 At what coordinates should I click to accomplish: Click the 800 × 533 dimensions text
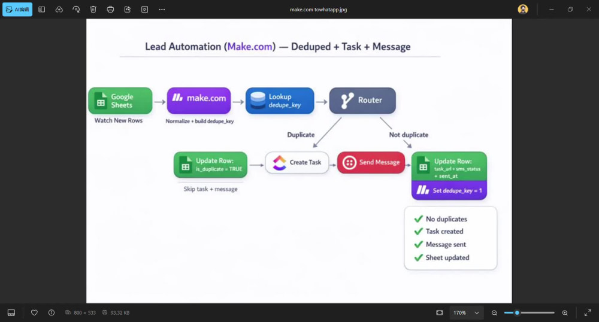85,313
